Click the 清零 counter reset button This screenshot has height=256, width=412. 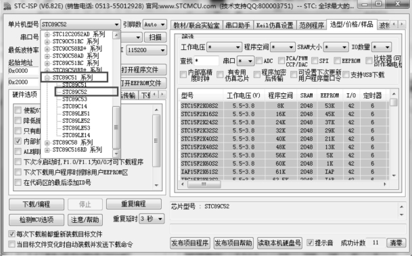[x=396, y=242]
